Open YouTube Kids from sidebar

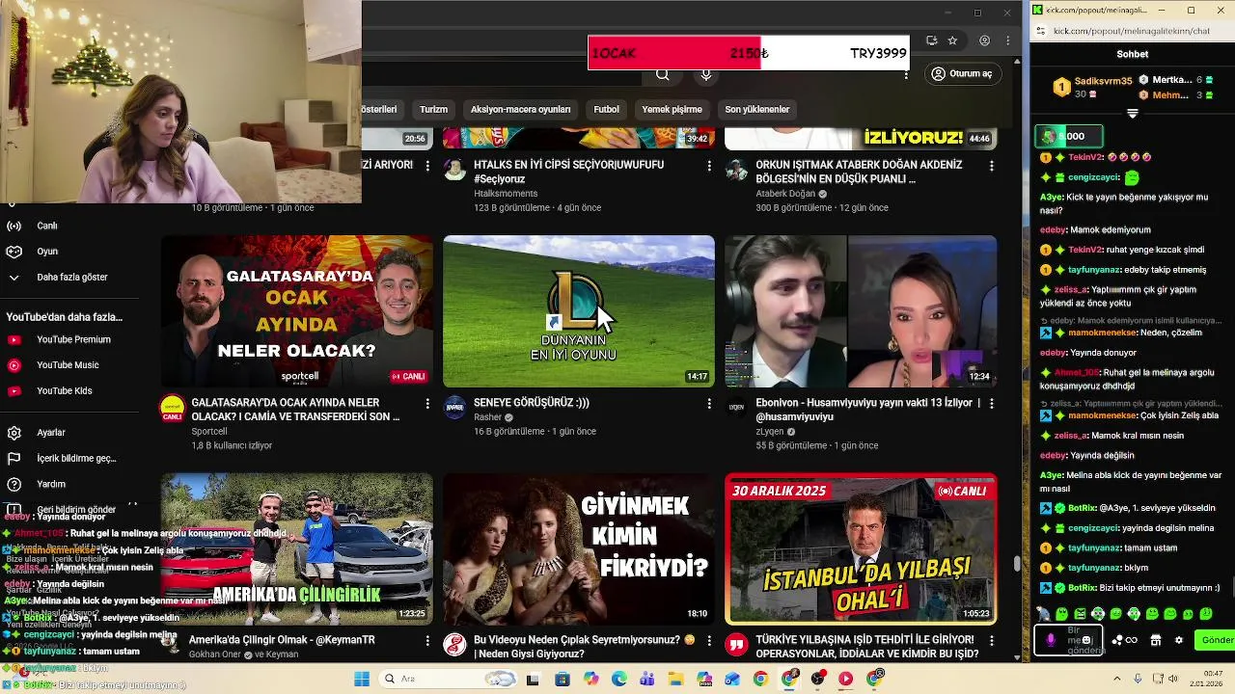coord(64,391)
